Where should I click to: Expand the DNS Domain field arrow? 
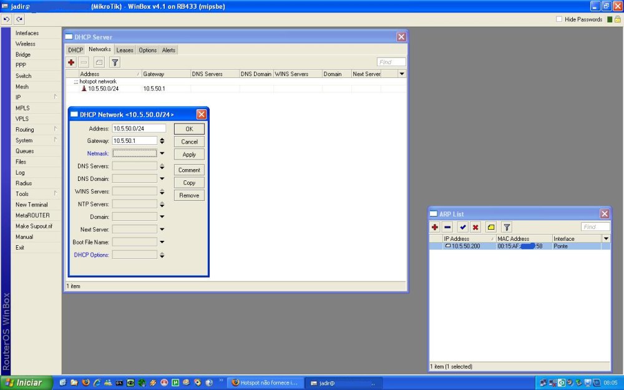(162, 178)
